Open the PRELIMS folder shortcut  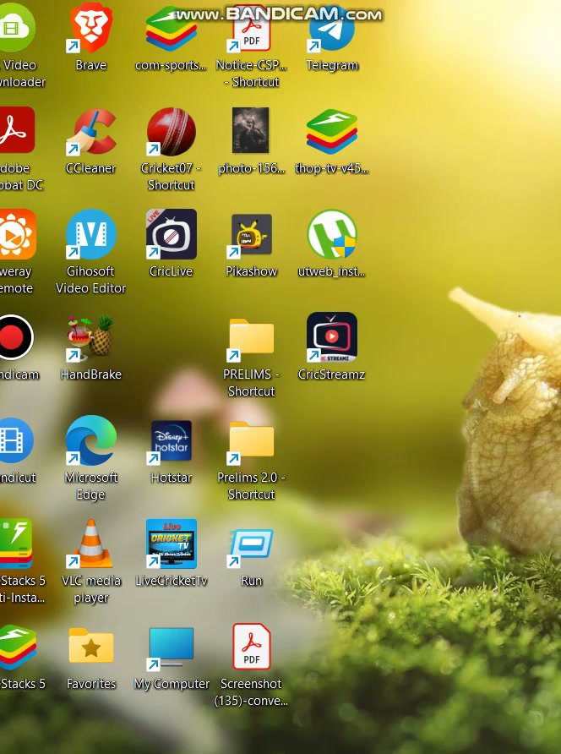point(251,340)
